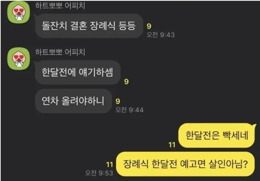Click unread count 9 beside 한달전에 얘기하셈
This screenshot has width=260, height=181.
pos(126,81)
